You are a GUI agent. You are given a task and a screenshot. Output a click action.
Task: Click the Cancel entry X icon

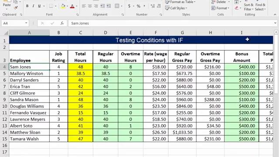[x=42, y=23]
